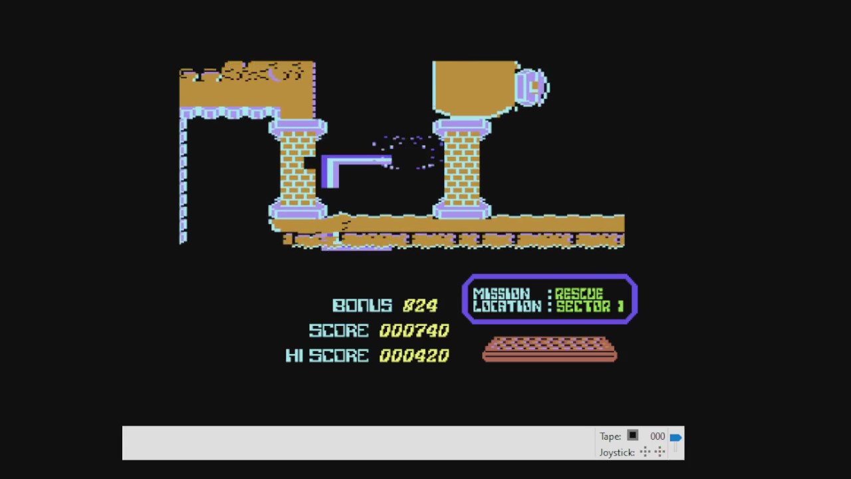Click the blue speed slider handle
Screen dimensions: 851x479
[x=675, y=437]
